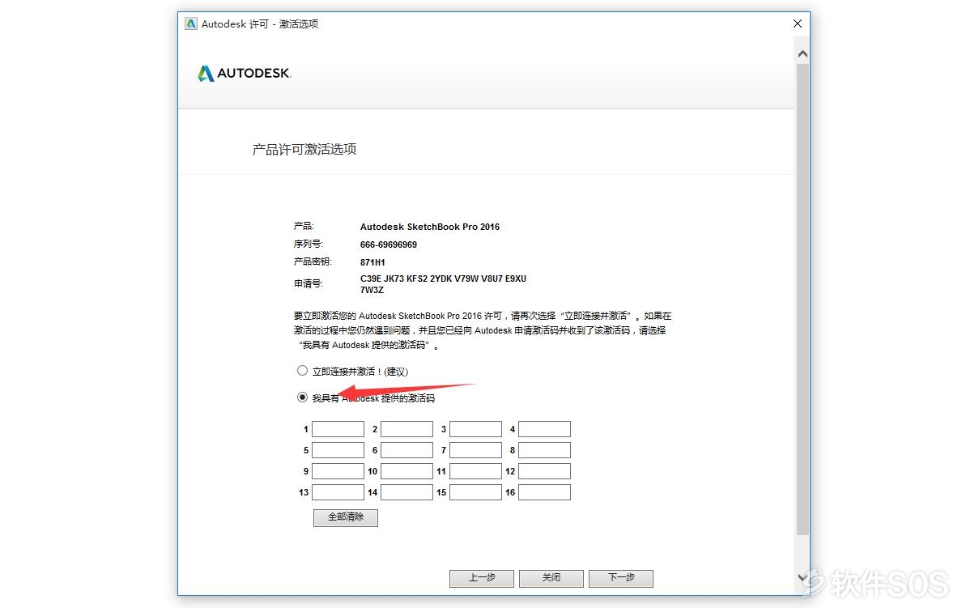Click the serial number 666-69696969
This screenshot has width=962, height=608.
[x=389, y=244]
